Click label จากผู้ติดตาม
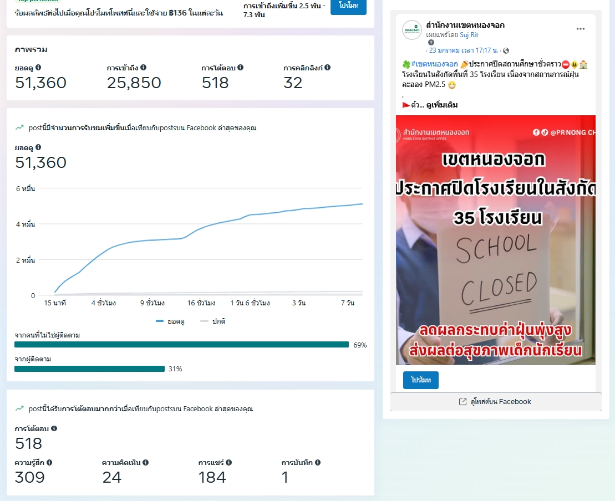 (33, 359)
